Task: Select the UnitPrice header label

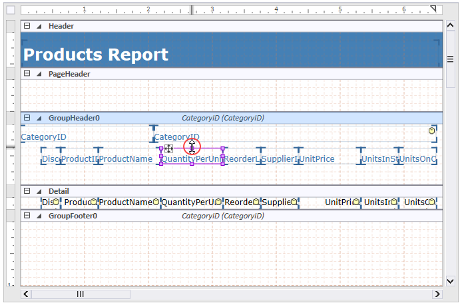Action: [317, 159]
